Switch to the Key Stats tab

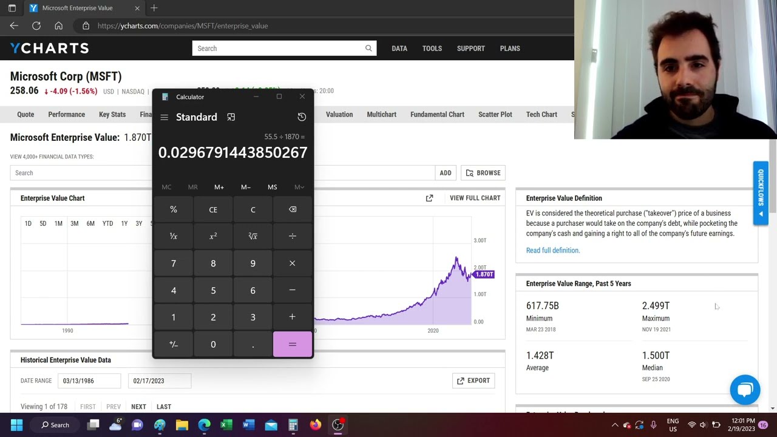click(x=112, y=114)
